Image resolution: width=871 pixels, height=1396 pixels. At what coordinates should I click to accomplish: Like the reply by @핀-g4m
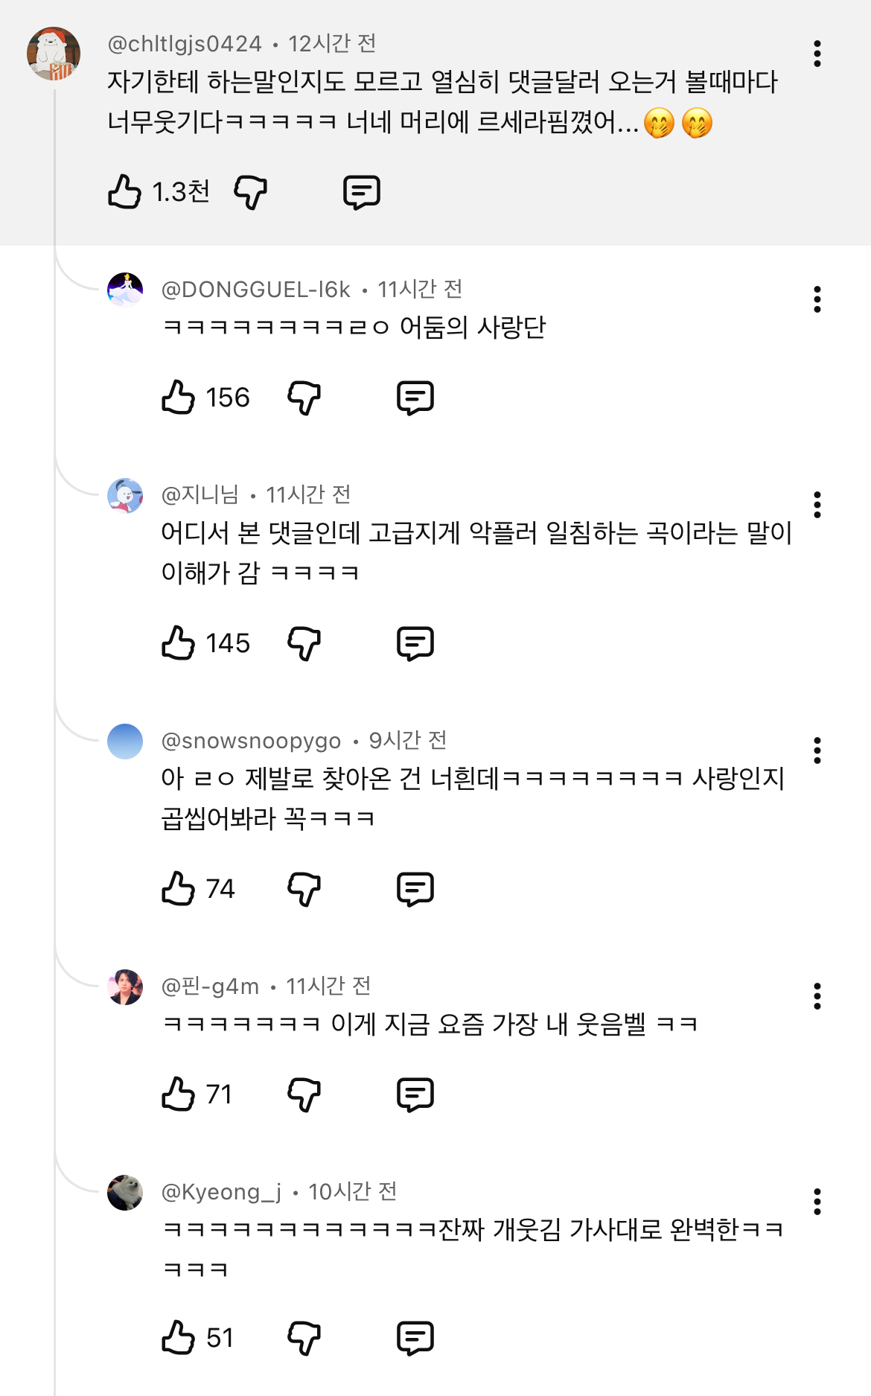[179, 1094]
